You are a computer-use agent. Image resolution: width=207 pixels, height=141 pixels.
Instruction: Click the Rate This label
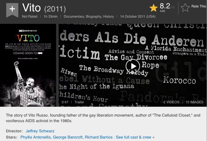coord(199,6)
